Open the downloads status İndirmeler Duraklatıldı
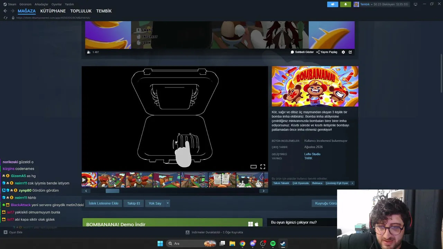 [x=214, y=232]
